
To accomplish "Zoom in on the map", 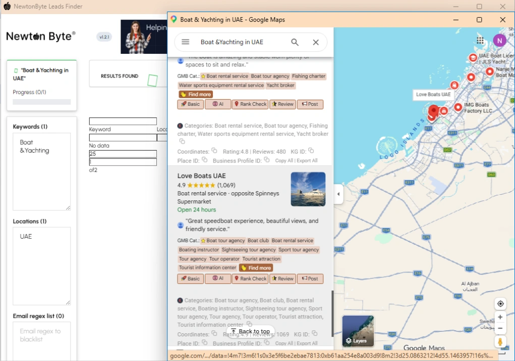I will point(500,317).
